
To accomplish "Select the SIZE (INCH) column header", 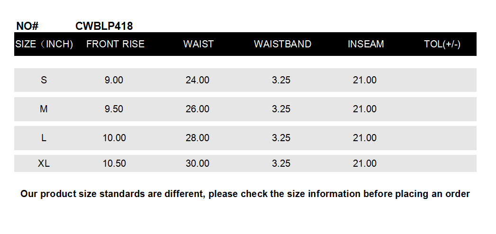I will pos(44,44).
